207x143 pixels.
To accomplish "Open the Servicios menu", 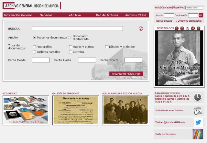I will pyautogui.click(x=46, y=15).
